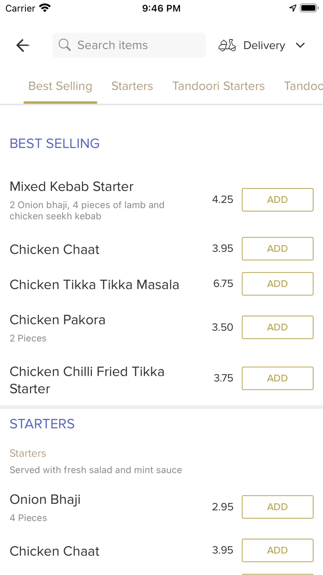The image size is (323, 575).
Task: Select the Best Selling tab
Action: pos(60,86)
